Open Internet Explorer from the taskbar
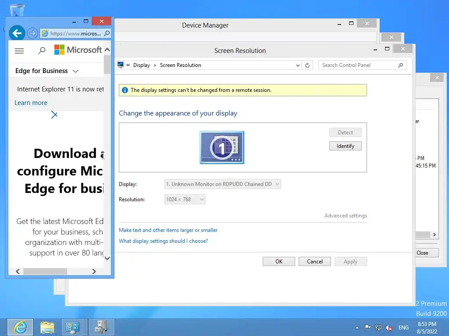Image resolution: width=449 pixels, height=336 pixels. click(x=20, y=327)
